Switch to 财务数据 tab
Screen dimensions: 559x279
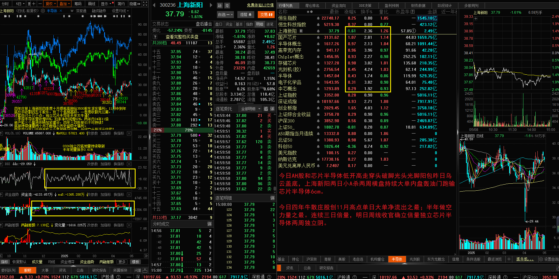pyautogui.click(x=418, y=6)
